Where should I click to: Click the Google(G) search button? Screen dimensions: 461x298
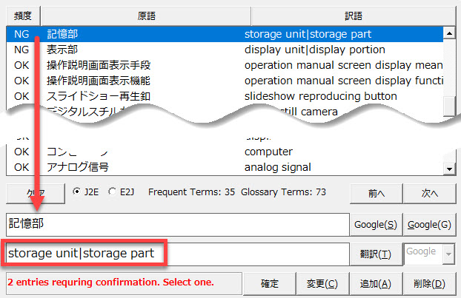pyautogui.click(x=430, y=224)
